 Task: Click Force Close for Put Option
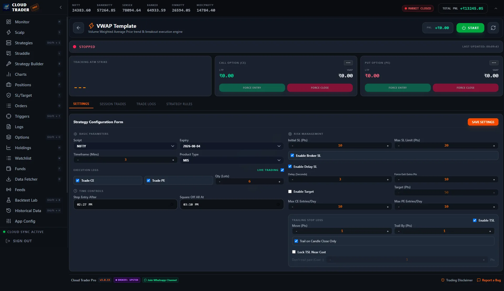click(x=465, y=88)
